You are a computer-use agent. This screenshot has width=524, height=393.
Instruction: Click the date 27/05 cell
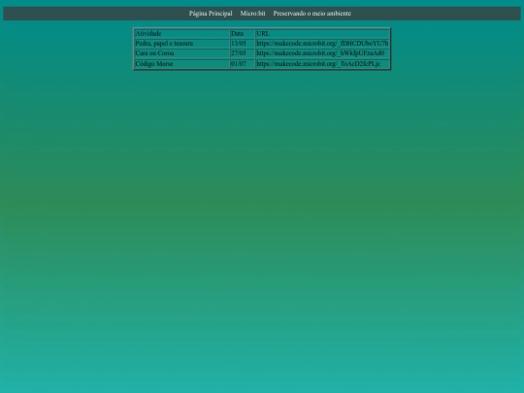coord(243,53)
